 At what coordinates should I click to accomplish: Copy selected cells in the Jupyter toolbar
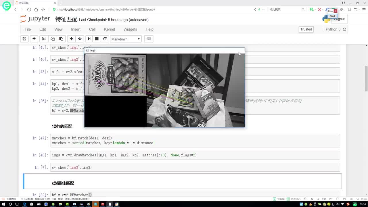point(52,39)
